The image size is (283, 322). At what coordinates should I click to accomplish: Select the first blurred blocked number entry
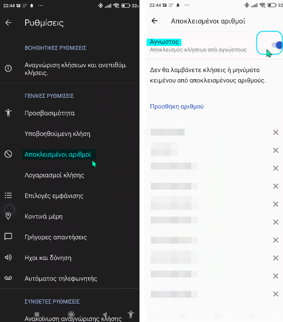pyautogui.click(x=167, y=132)
